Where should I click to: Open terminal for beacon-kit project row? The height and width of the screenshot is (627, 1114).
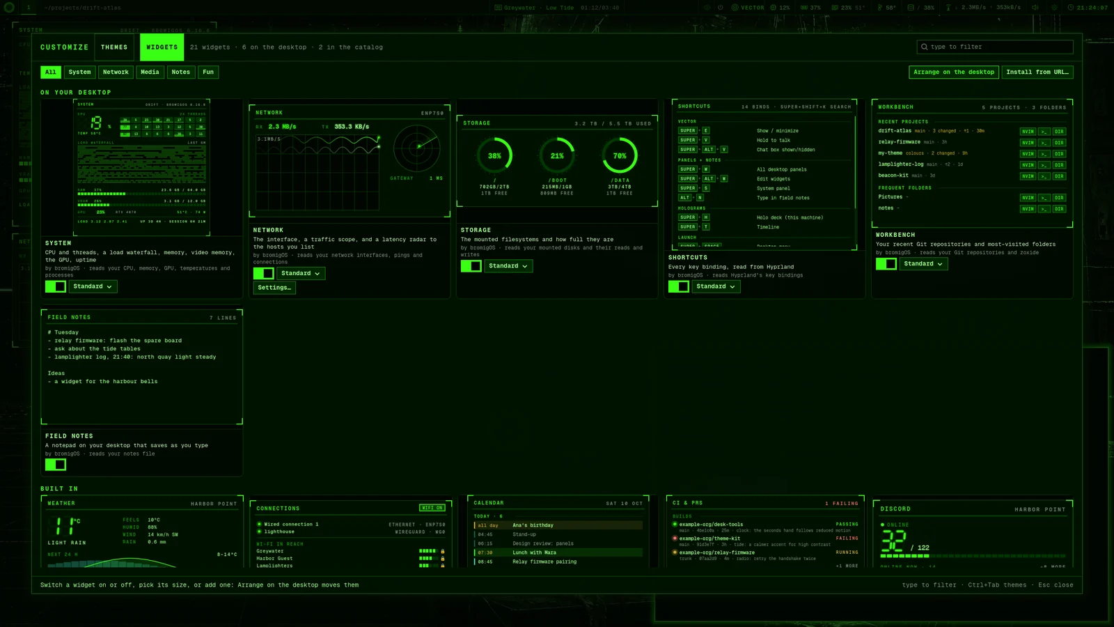(x=1044, y=176)
